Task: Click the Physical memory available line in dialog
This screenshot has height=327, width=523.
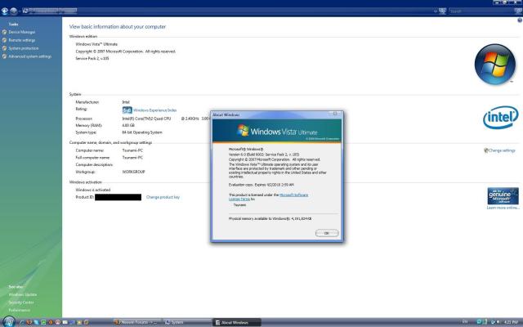Action: click(x=270, y=218)
